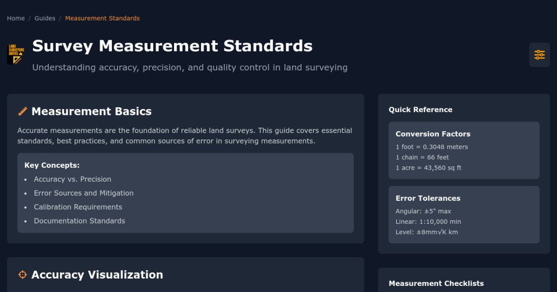The height and width of the screenshot is (292, 557).
Task: Click the Accuracy Visualization section heading
Action: pos(97,275)
